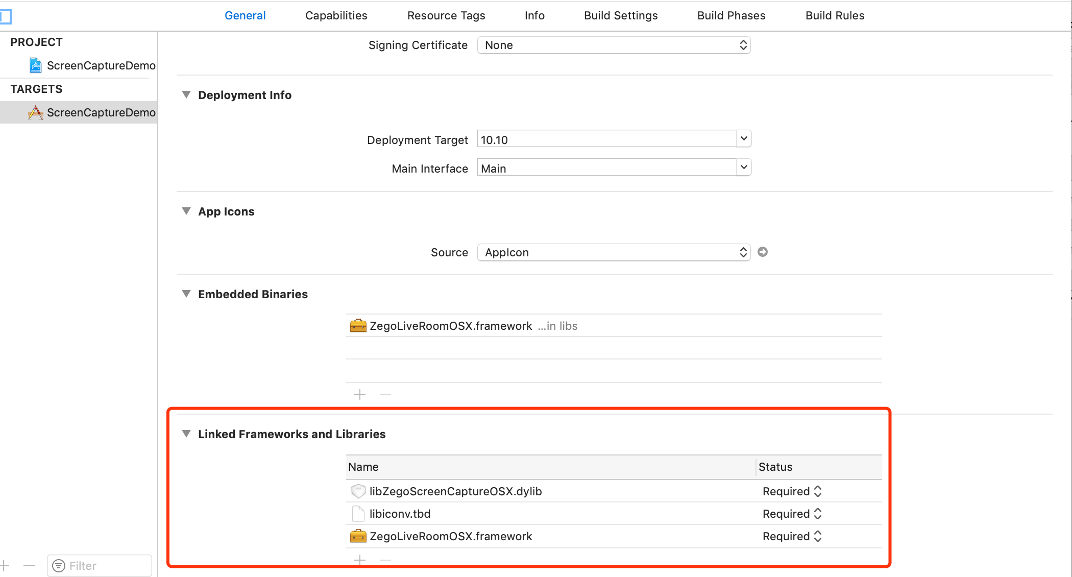Change Required status for libZegoScreenCaptureOSX.dylib
Image resolution: width=1072 pixels, height=577 pixels.
pyautogui.click(x=792, y=491)
